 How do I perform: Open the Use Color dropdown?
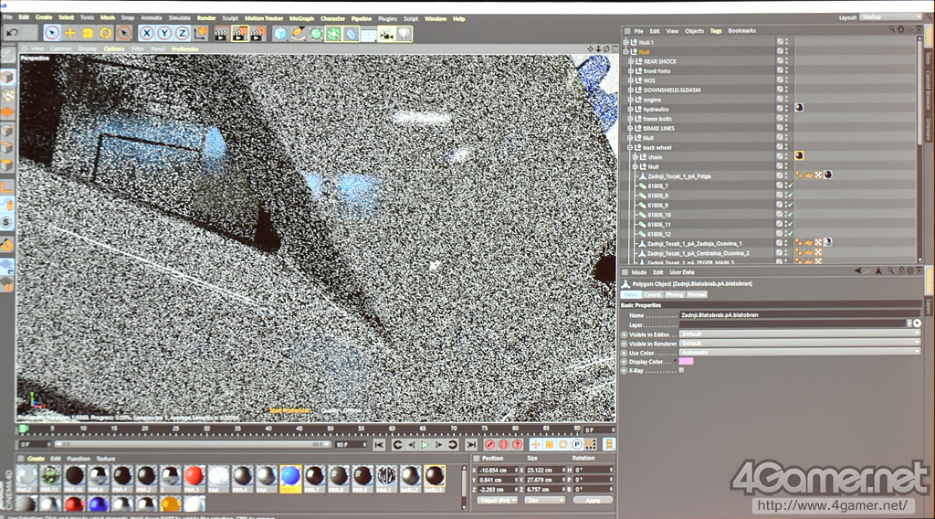tap(799, 352)
